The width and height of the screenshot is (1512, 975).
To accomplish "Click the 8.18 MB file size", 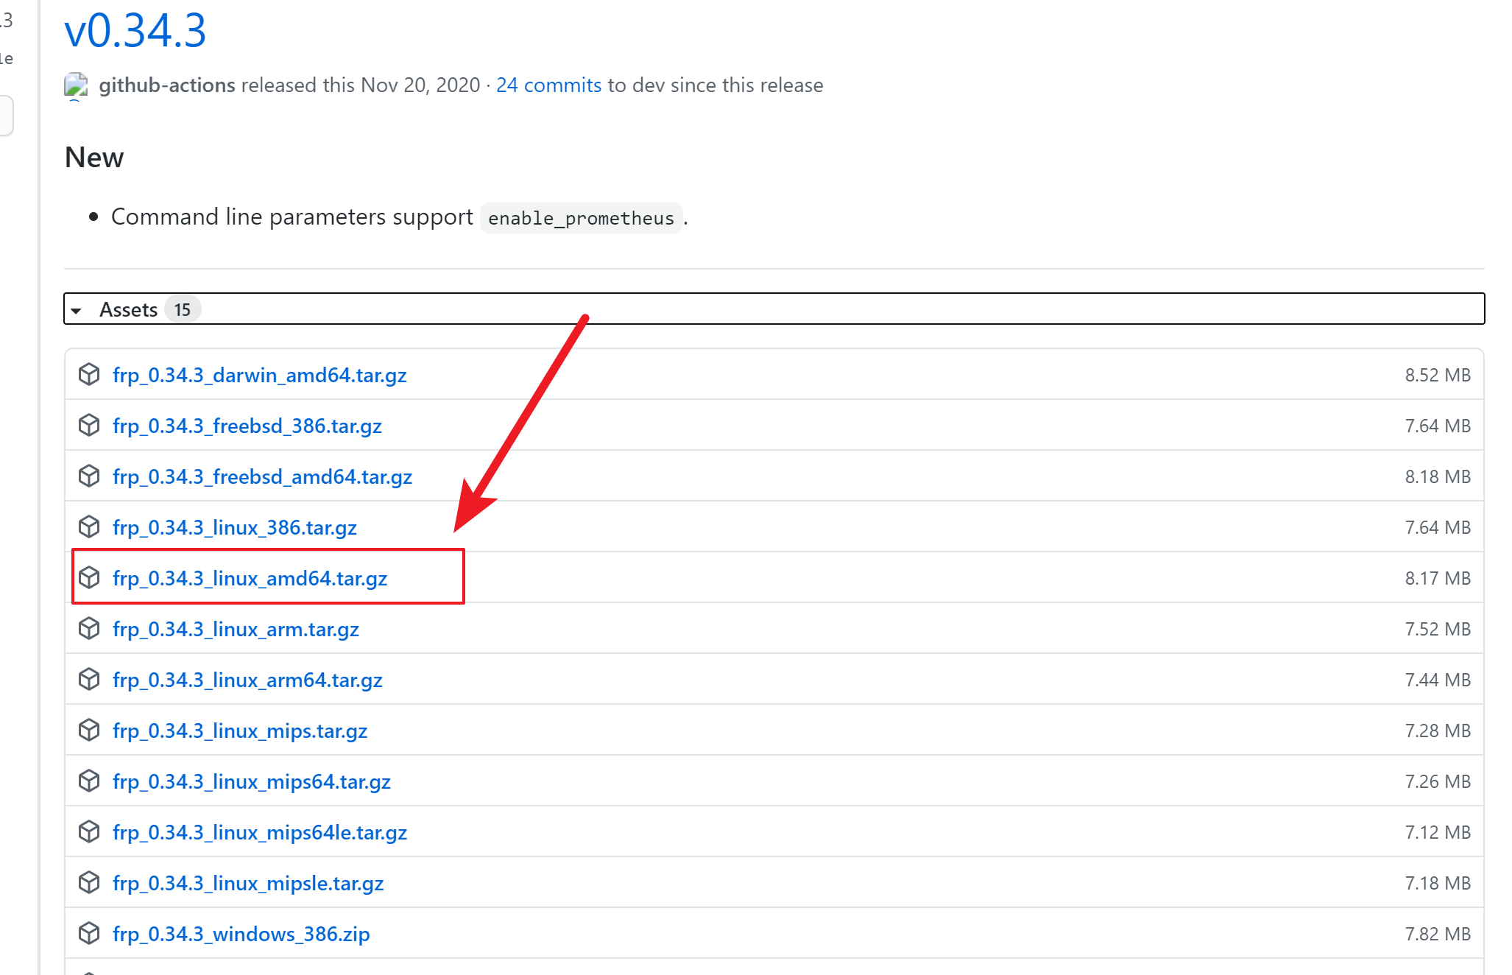I will click(x=1437, y=476).
